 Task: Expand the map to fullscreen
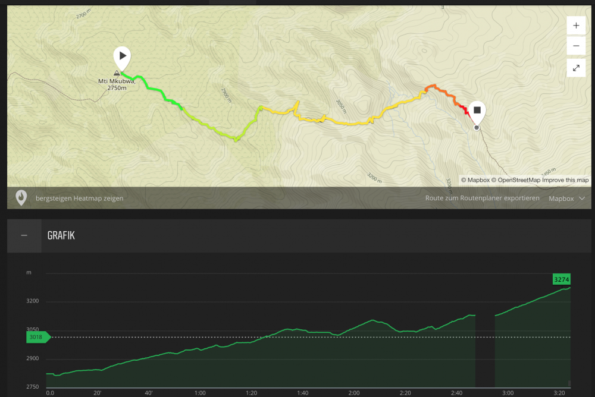(x=576, y=68)
